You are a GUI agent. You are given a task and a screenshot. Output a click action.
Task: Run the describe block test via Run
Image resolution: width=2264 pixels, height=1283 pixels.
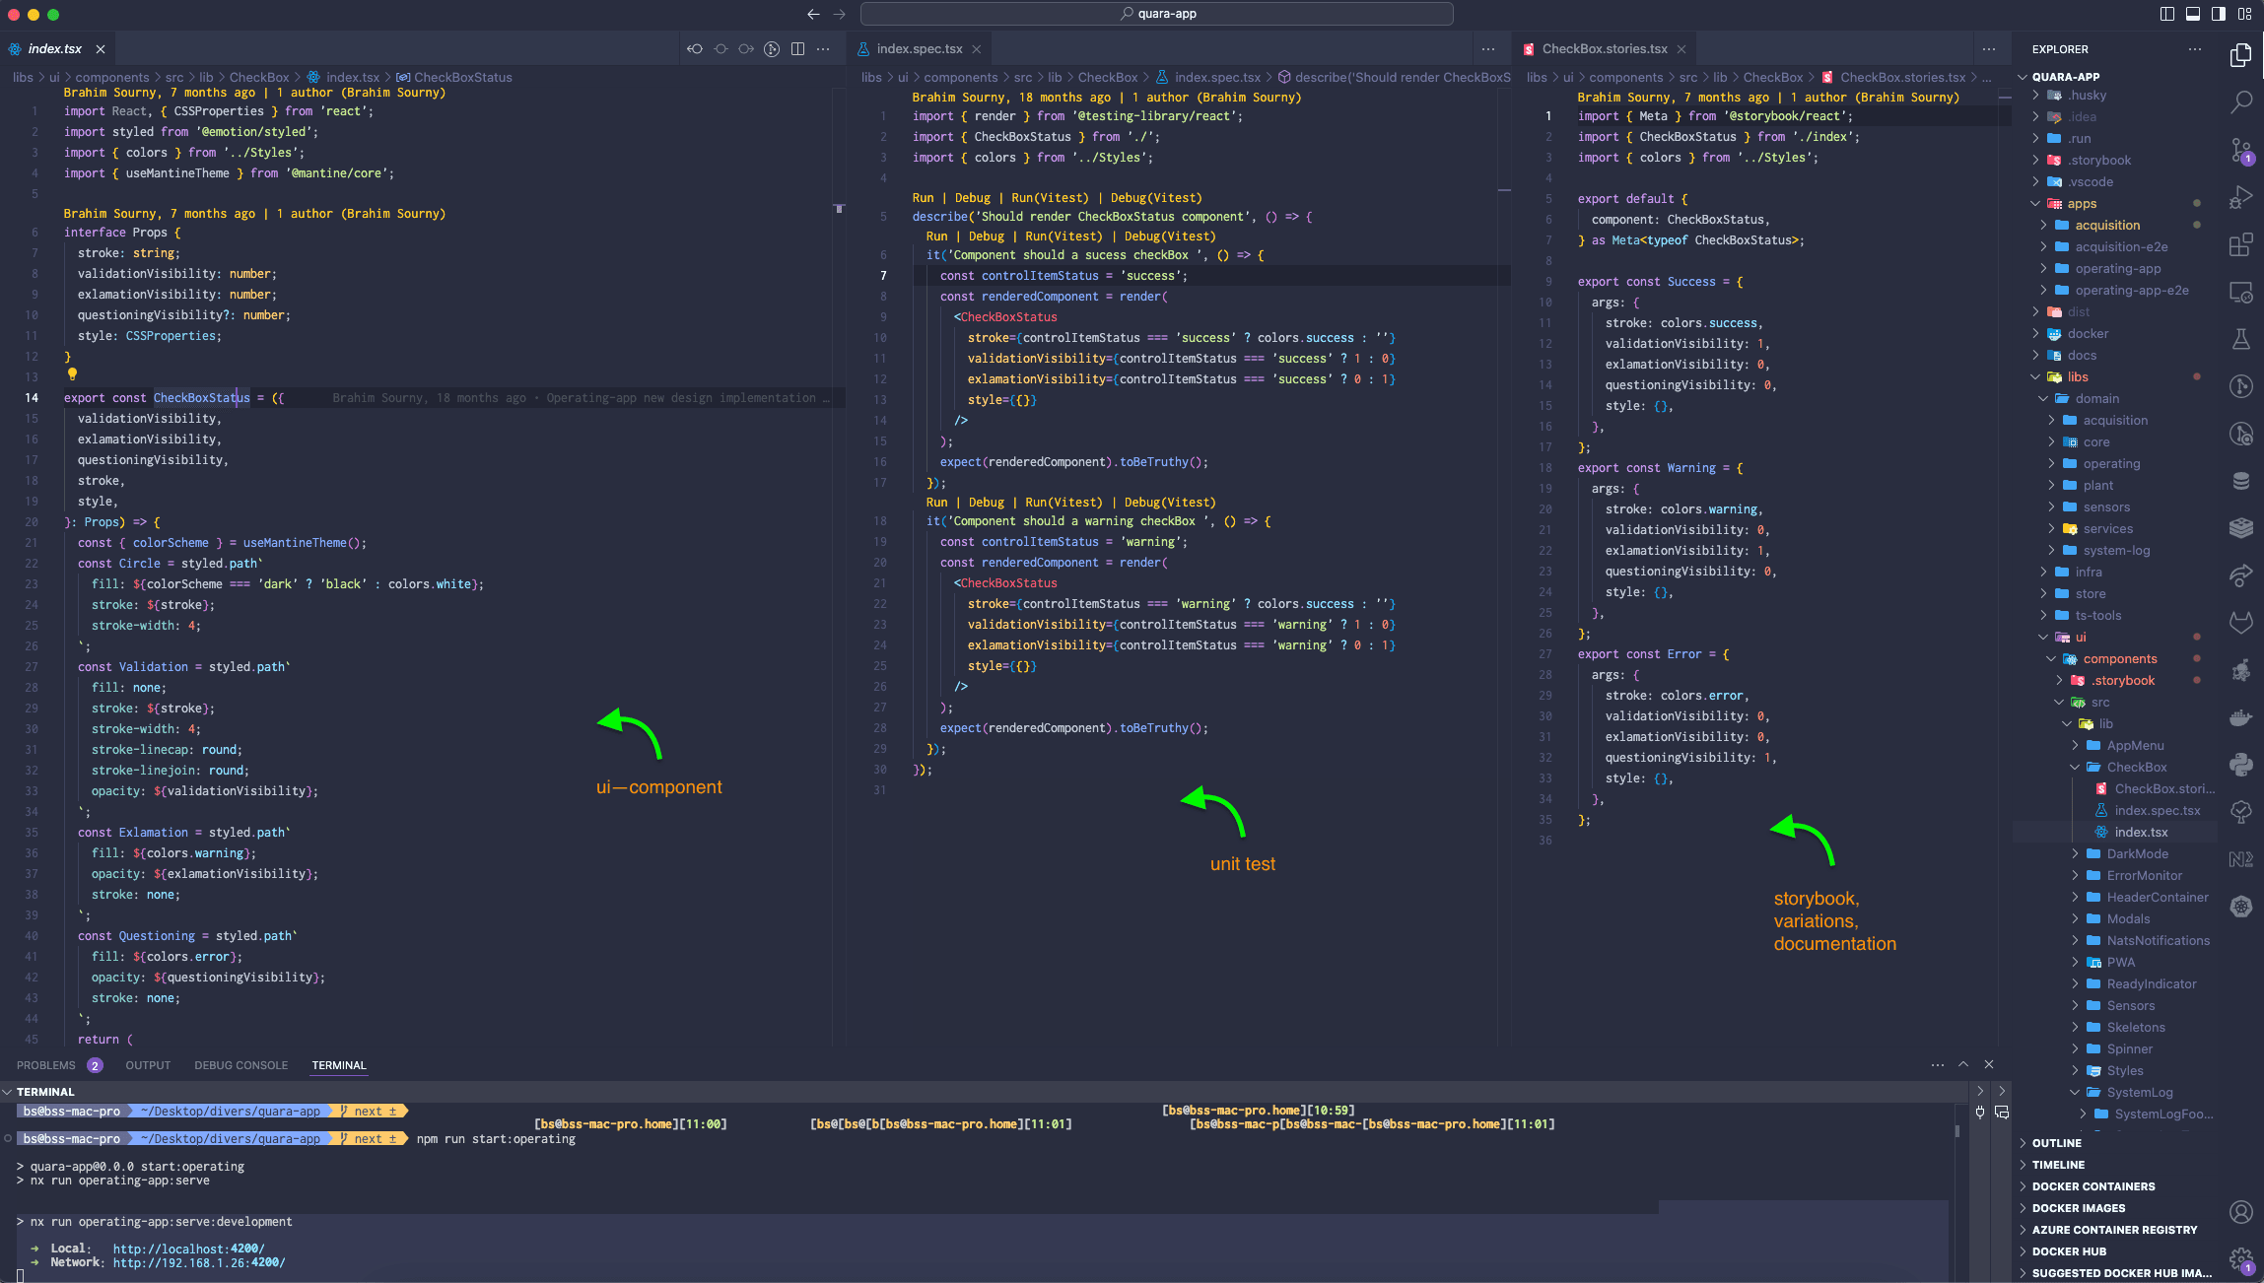pyautogui.click(x=923, y=198)
